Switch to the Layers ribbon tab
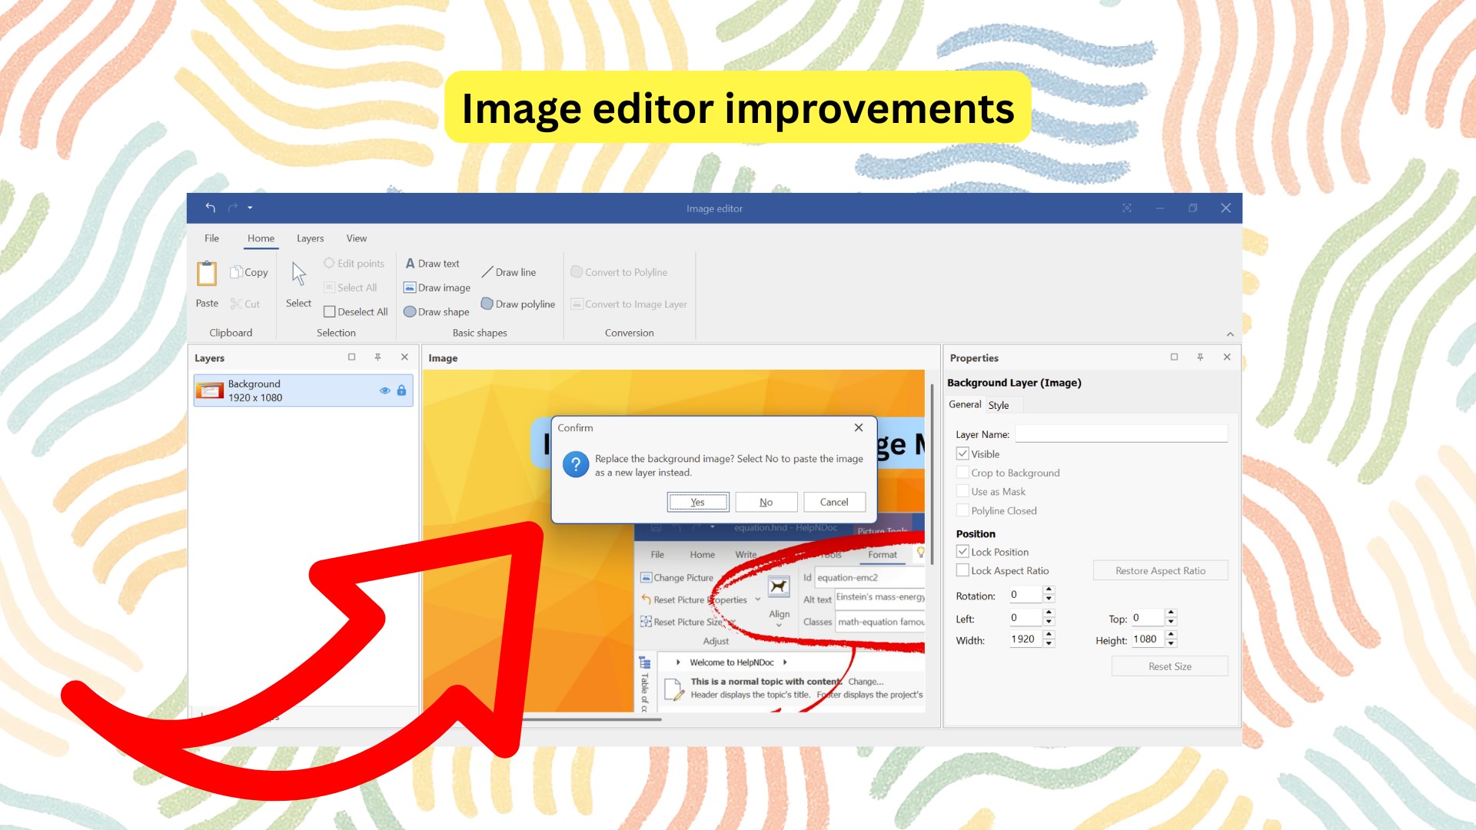This screenshot has width=1476, height=830. pos(310,238)
